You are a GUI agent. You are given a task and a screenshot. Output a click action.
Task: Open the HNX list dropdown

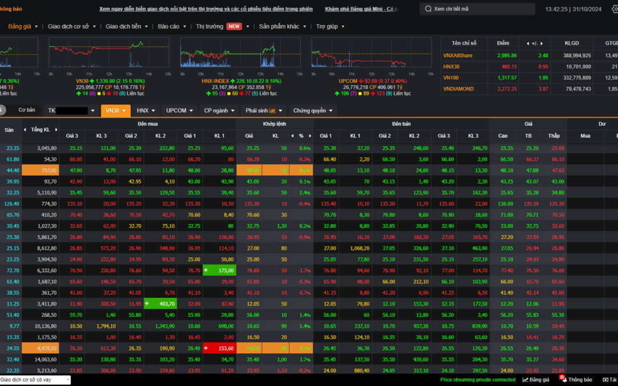pyautogui.click(x=154, y=111)
